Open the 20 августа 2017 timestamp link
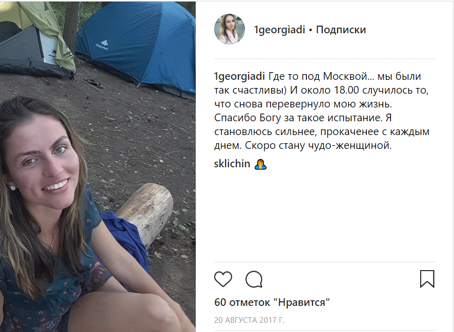This screenshot has width=454, height=332. (250, 320)
